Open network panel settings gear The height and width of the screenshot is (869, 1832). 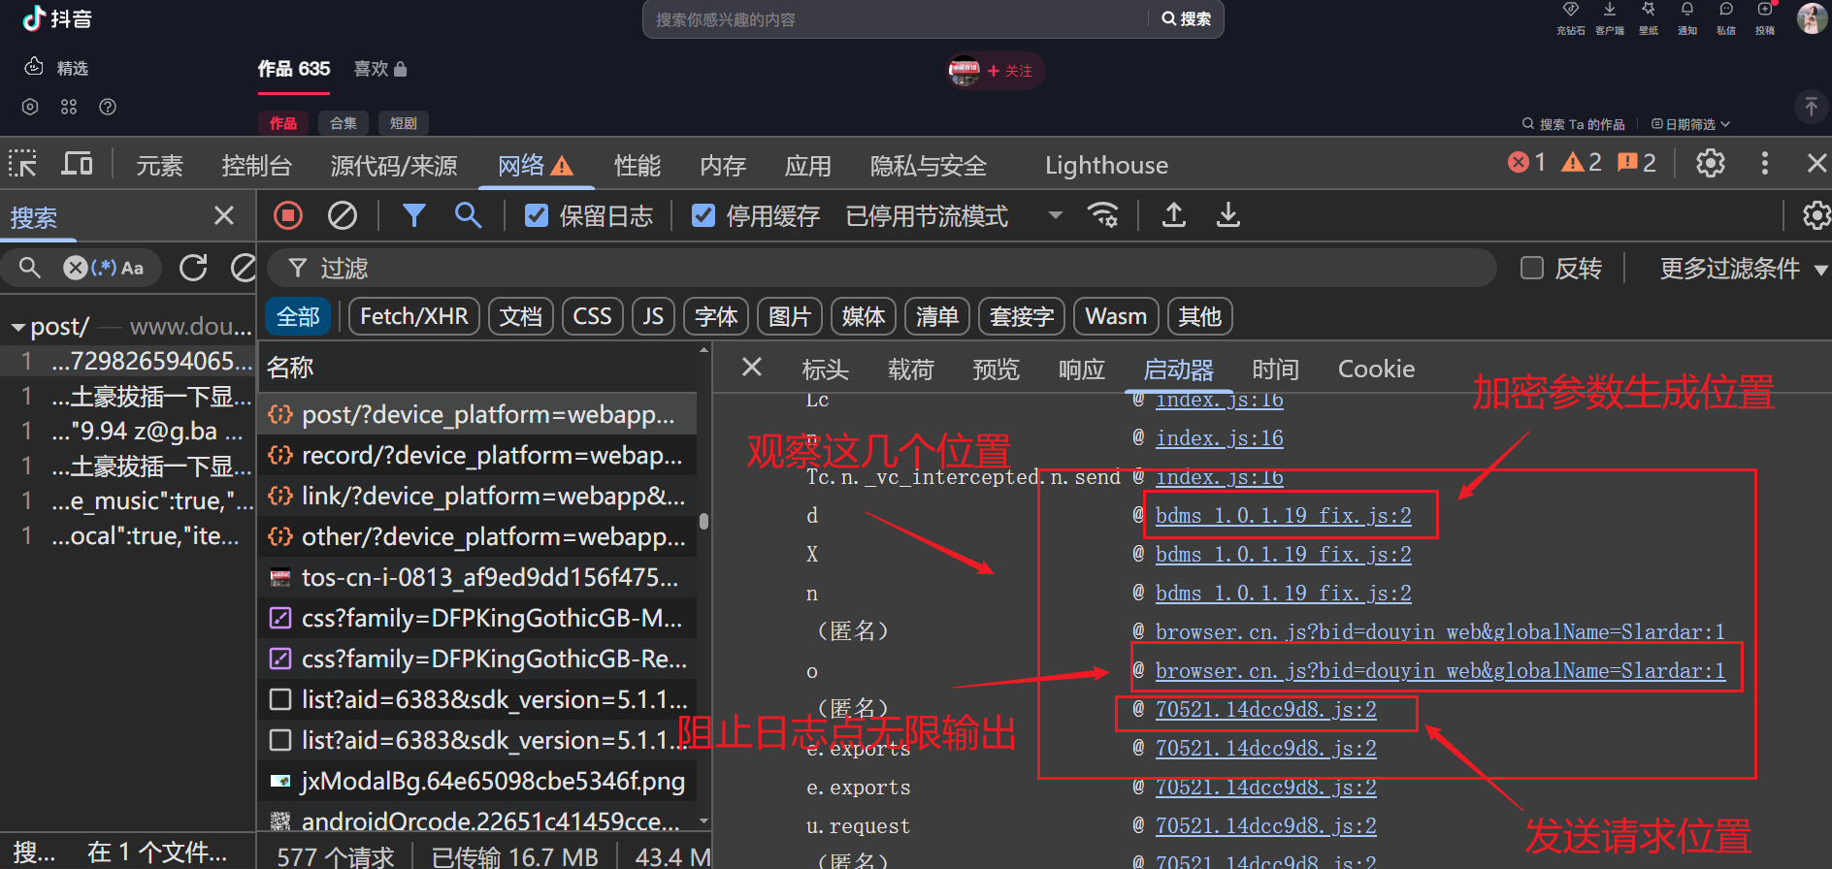coord(1816,215)
